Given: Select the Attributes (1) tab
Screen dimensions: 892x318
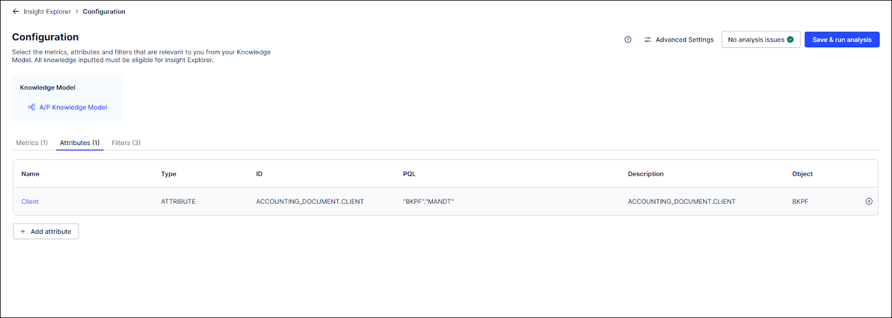Looking at the screenshot, I should tap(80, 143).
